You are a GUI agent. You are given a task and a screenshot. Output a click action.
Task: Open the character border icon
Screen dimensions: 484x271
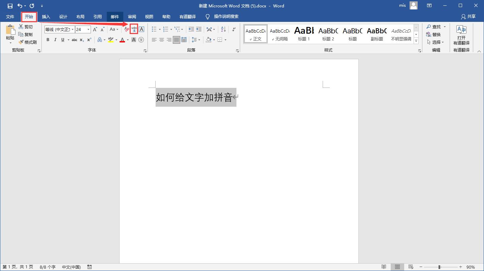(141, 29)
